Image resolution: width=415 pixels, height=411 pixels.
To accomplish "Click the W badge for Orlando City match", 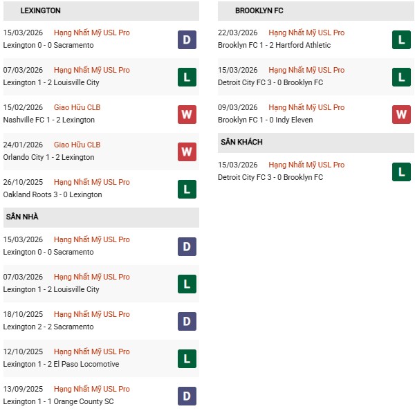I will click(187, 152).
